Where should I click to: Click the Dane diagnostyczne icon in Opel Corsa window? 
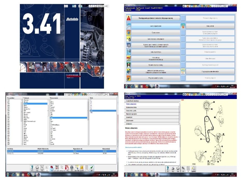pos(128,26)
